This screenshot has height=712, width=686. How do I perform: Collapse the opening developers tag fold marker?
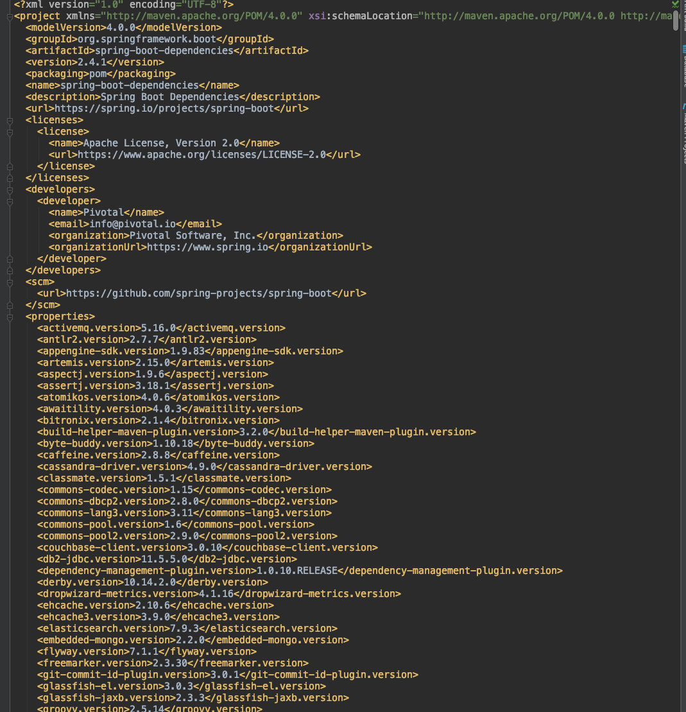(10, 190)
